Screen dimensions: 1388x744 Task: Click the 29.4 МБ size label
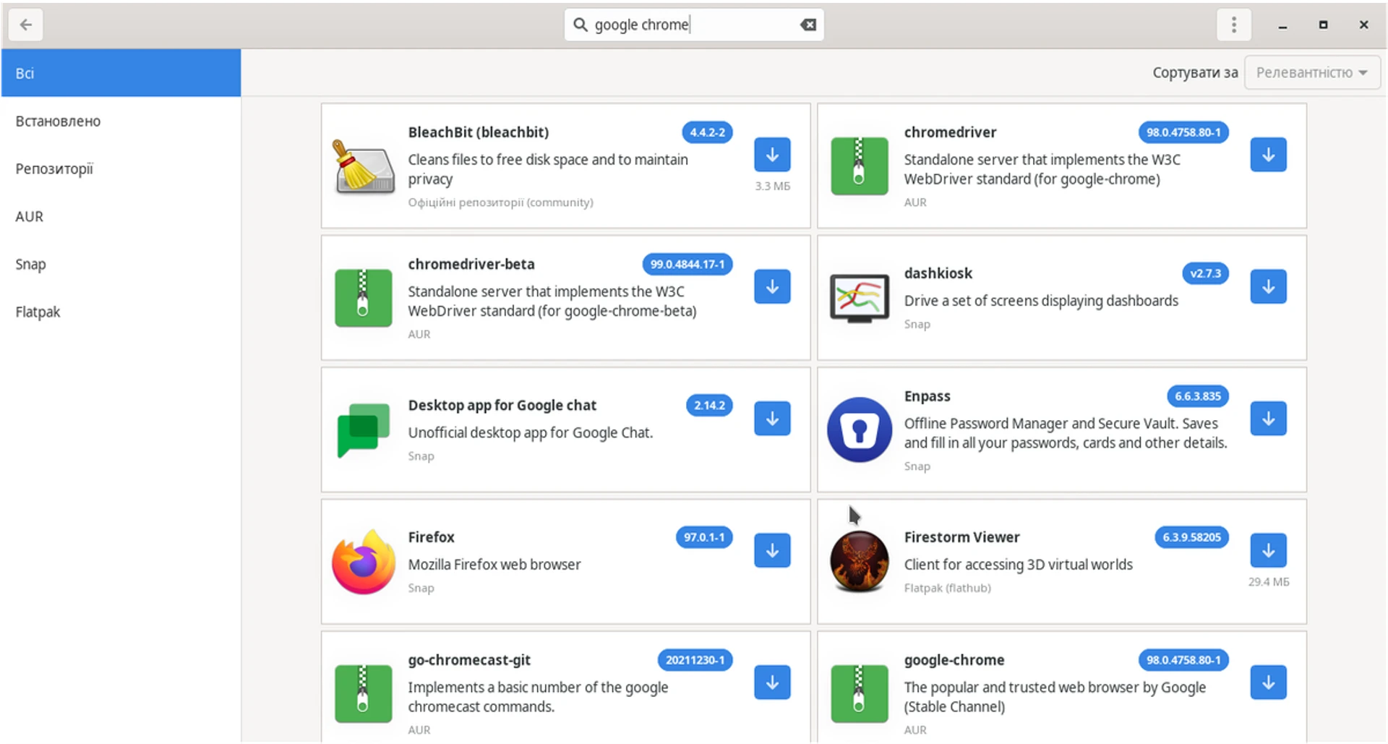1268,581
